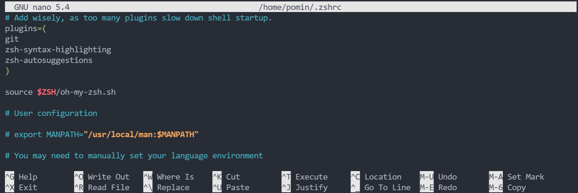Click the ^W Where Is shortcut
Viewport: 578px width, 193px height.
tap(169, 177)
